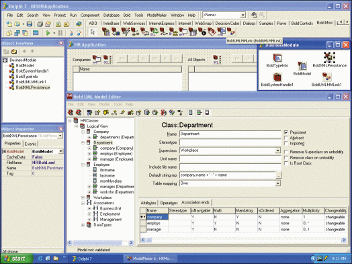Click the folder icon in Object TreeView toolbar
The width and height of the screenshot is (352, 264).
pyautogui.click(x=14, y=52)
